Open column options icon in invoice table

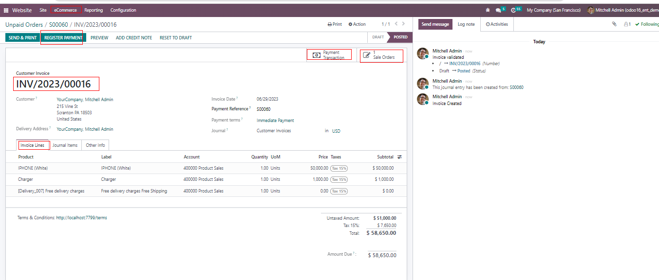point(399,157)
